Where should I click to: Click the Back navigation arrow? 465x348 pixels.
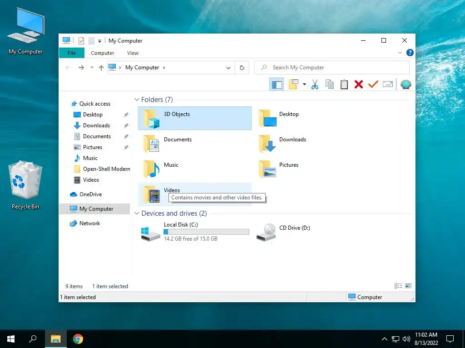pos(68,68)
